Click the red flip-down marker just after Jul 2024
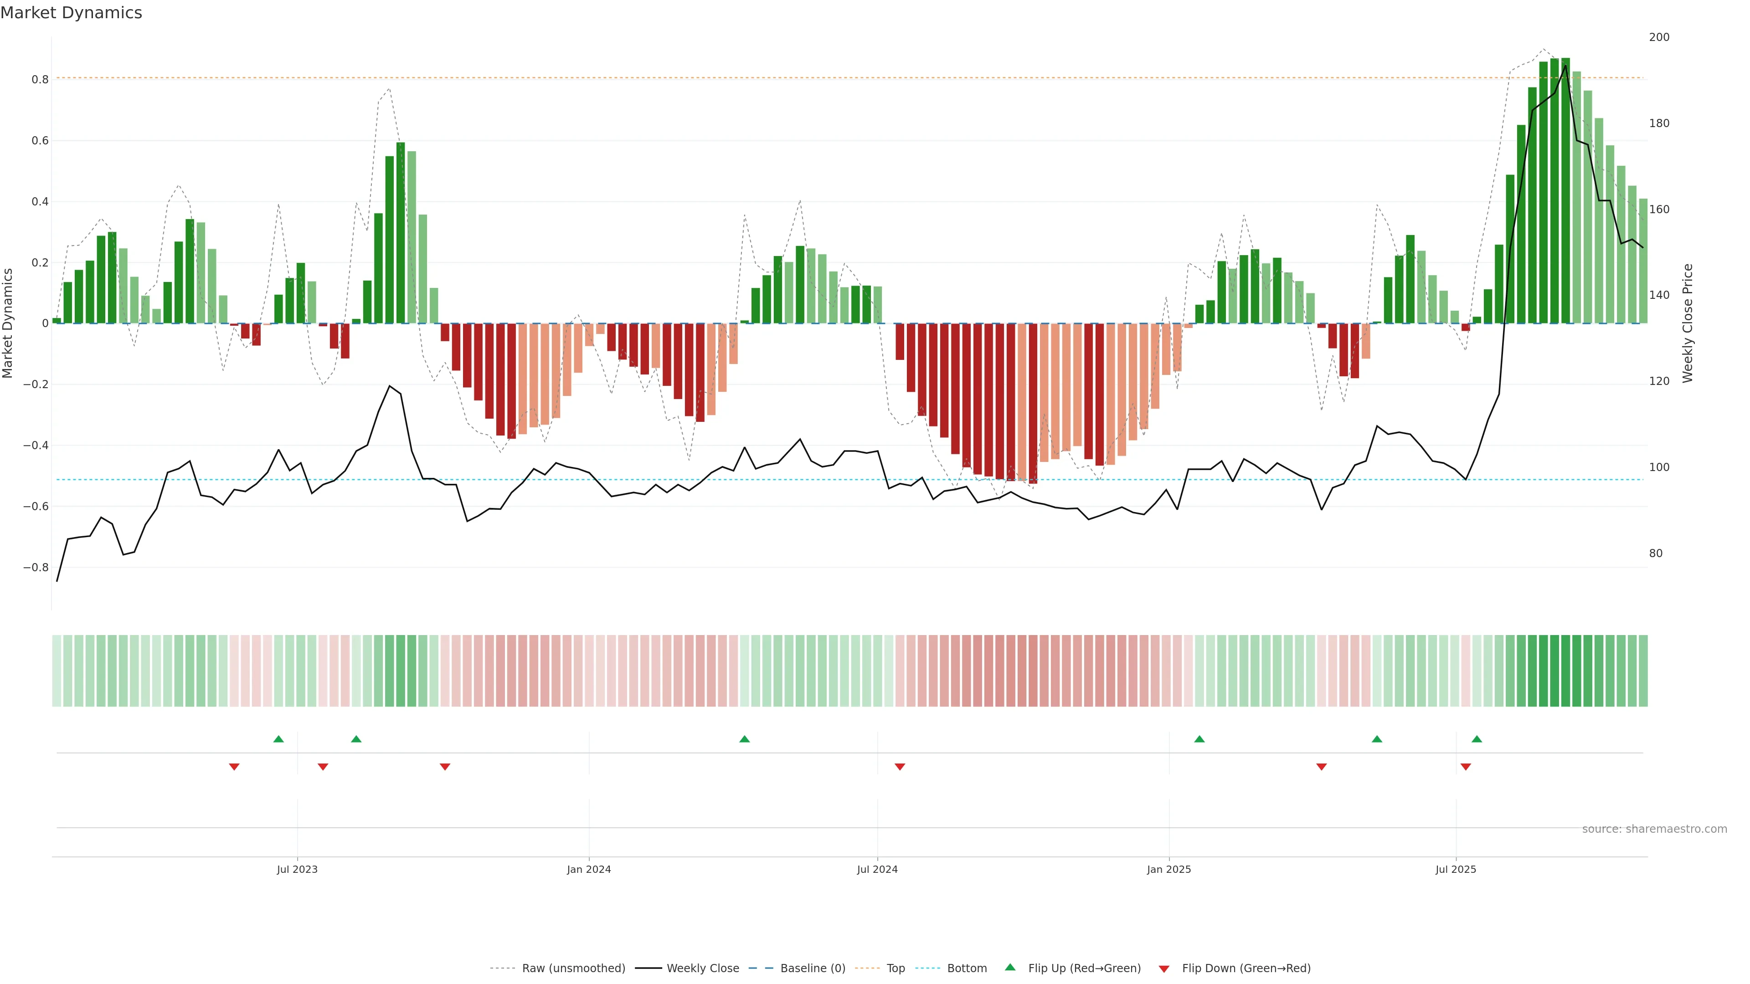Screen dimensions: 1750x984 click(900, 767)
